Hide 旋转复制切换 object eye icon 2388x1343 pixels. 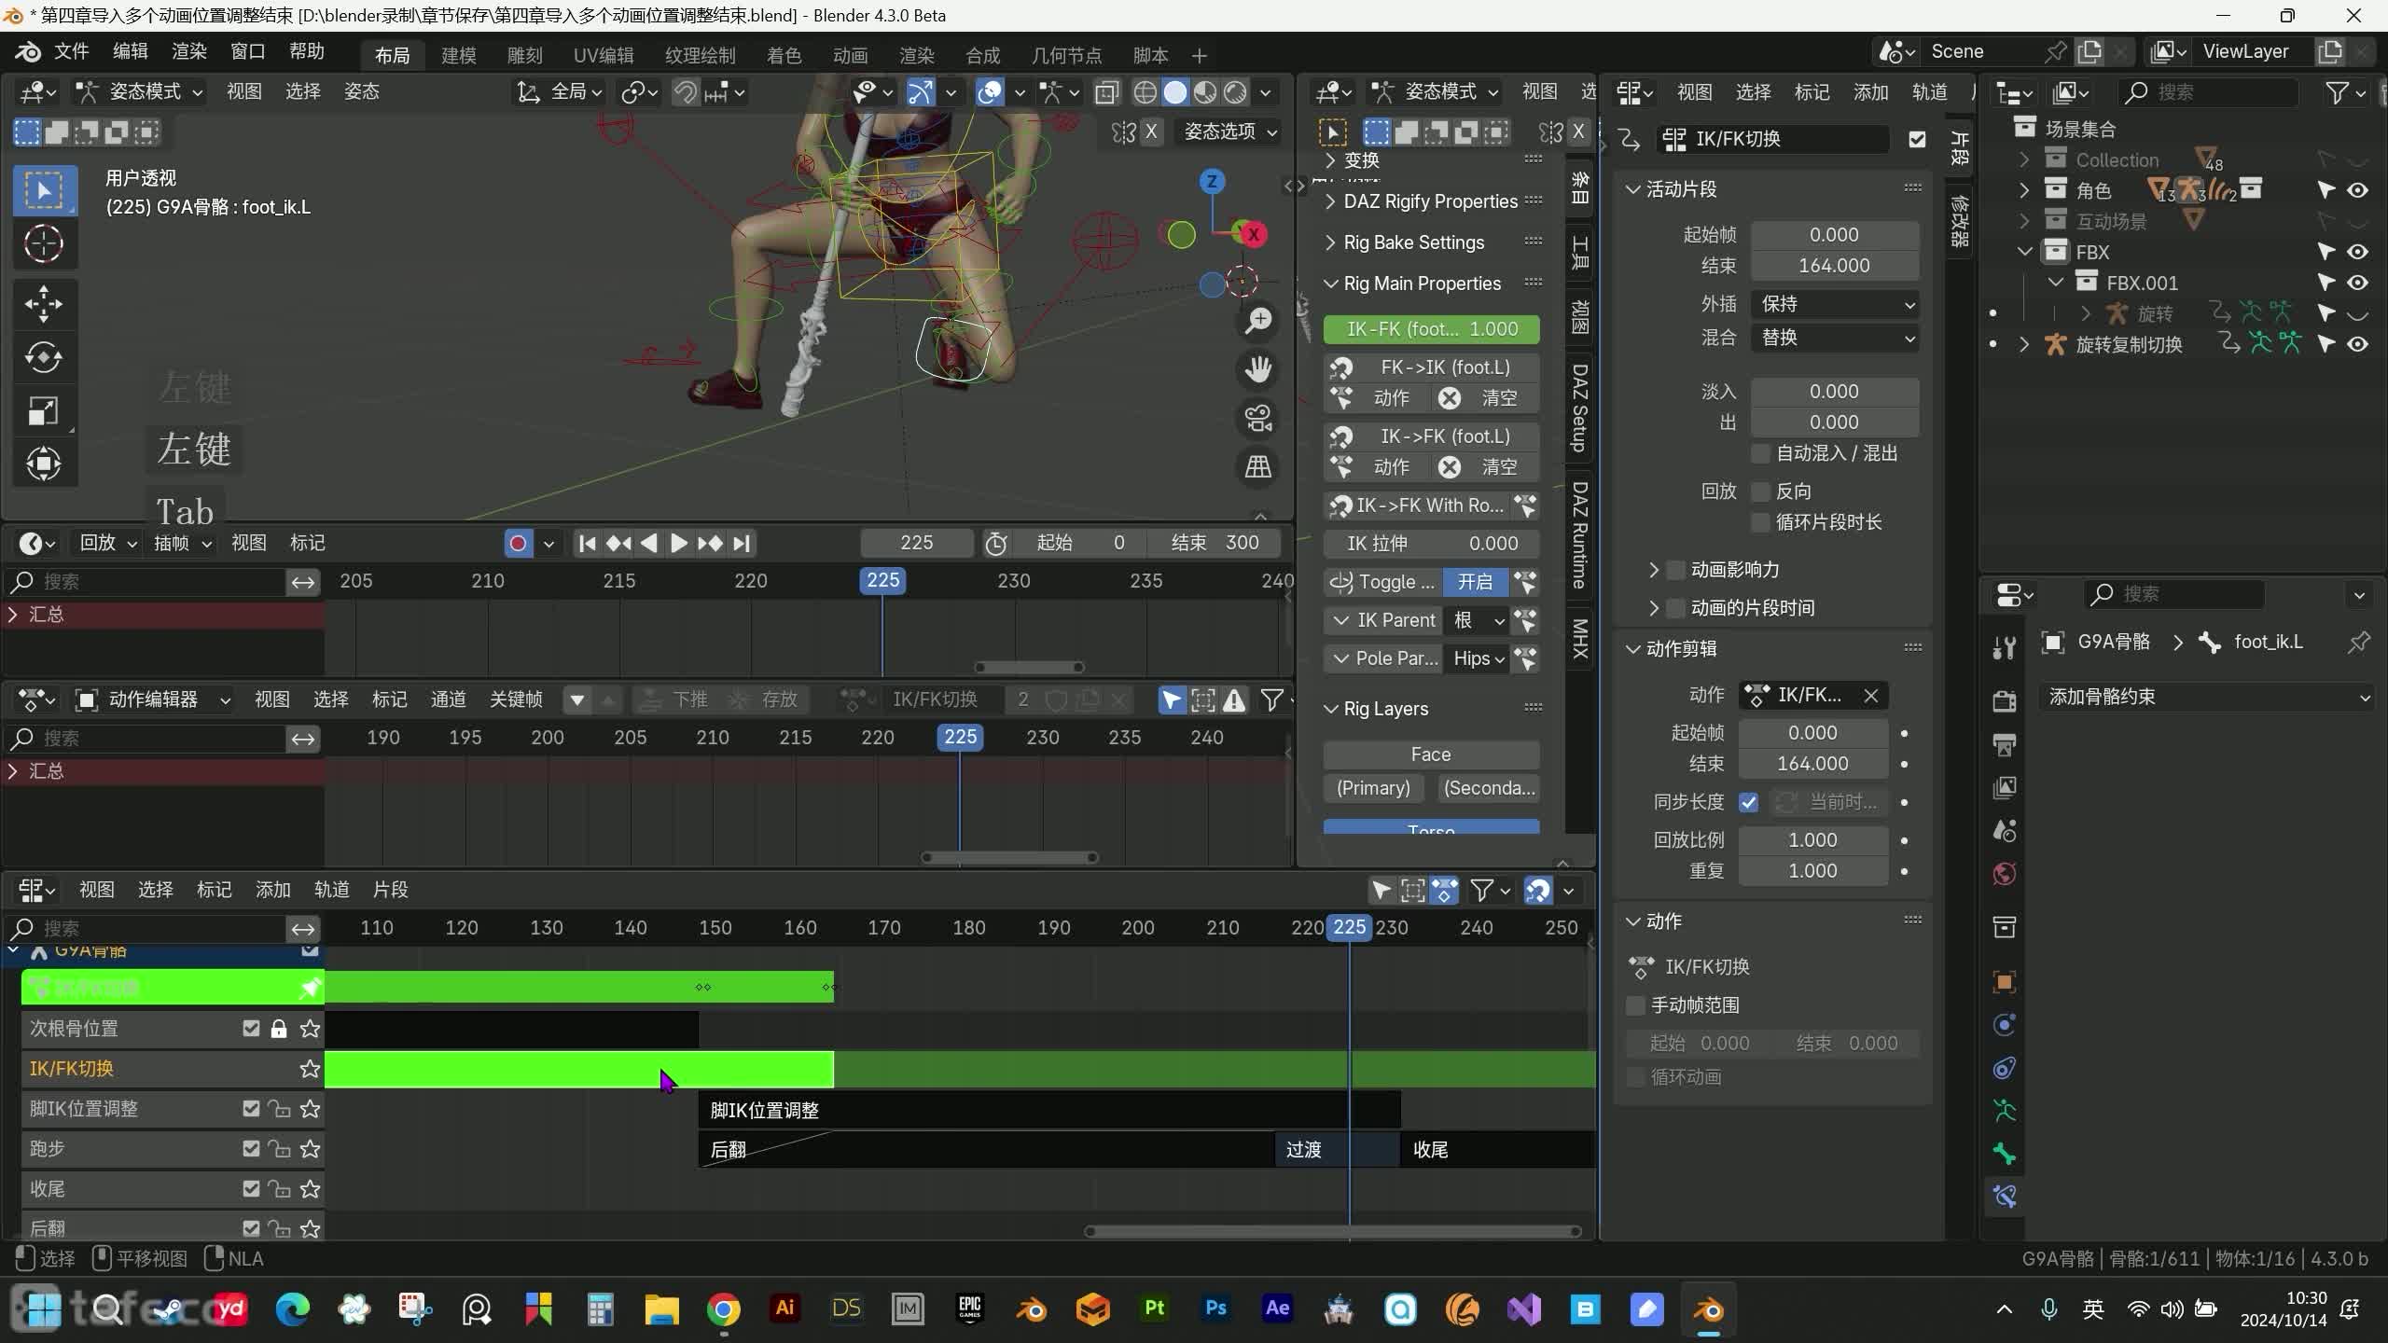[2357, 344]
